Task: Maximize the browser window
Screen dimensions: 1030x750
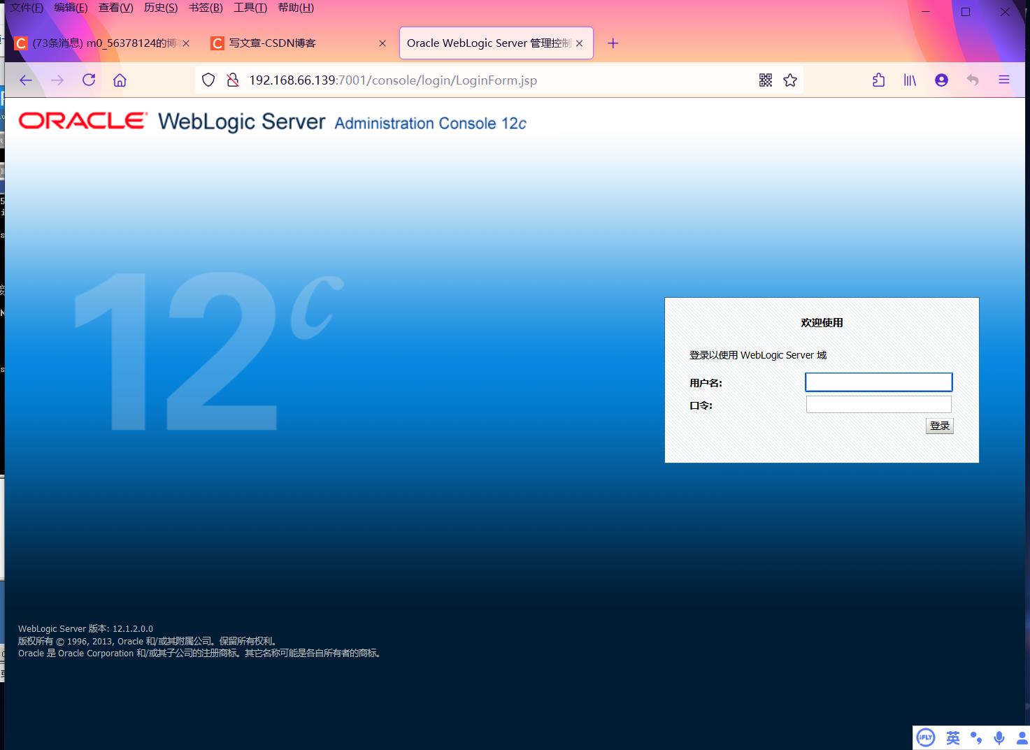Action: point(966,12)
